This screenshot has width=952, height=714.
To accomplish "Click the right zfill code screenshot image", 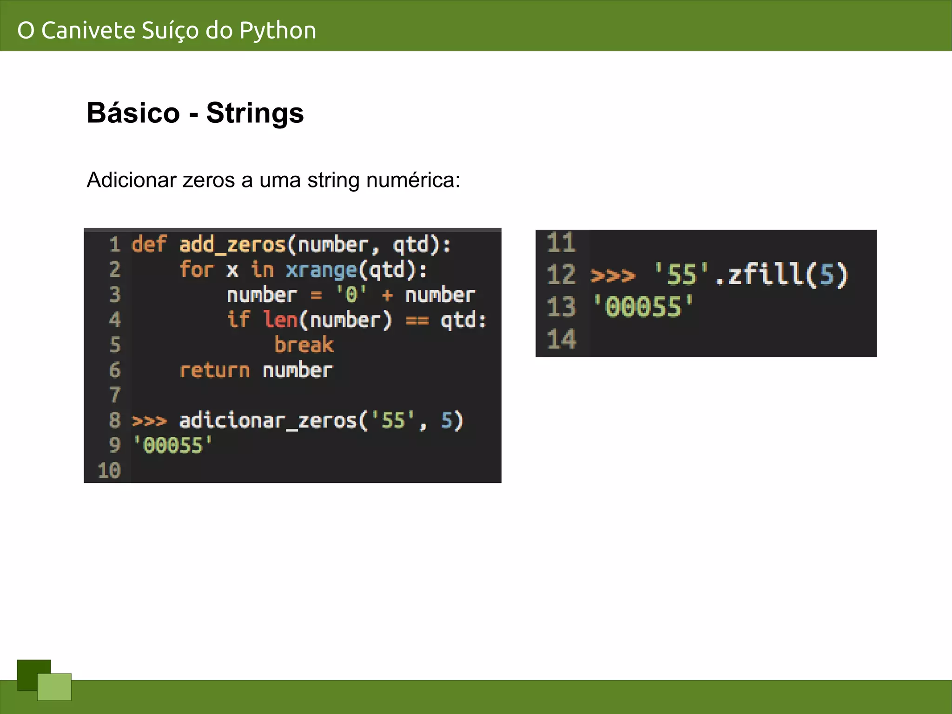I will coord(706,294).
